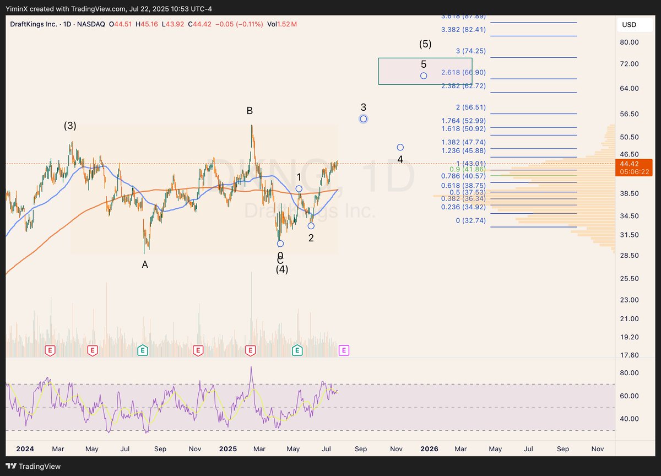Open the green E earnings marker near May 2025
661x476 pixels.
pyautogui.click(x=297, y=350)
